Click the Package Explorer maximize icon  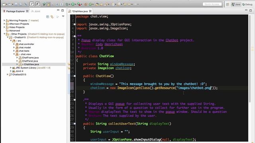pos(63,11)
